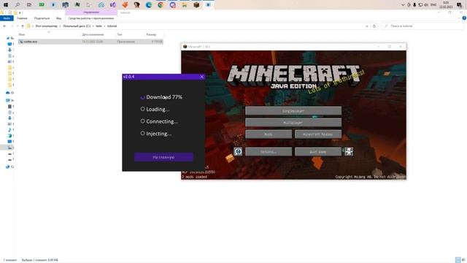Select the Управление context tab
Screen dimensions: 467x263
[91, 12]
